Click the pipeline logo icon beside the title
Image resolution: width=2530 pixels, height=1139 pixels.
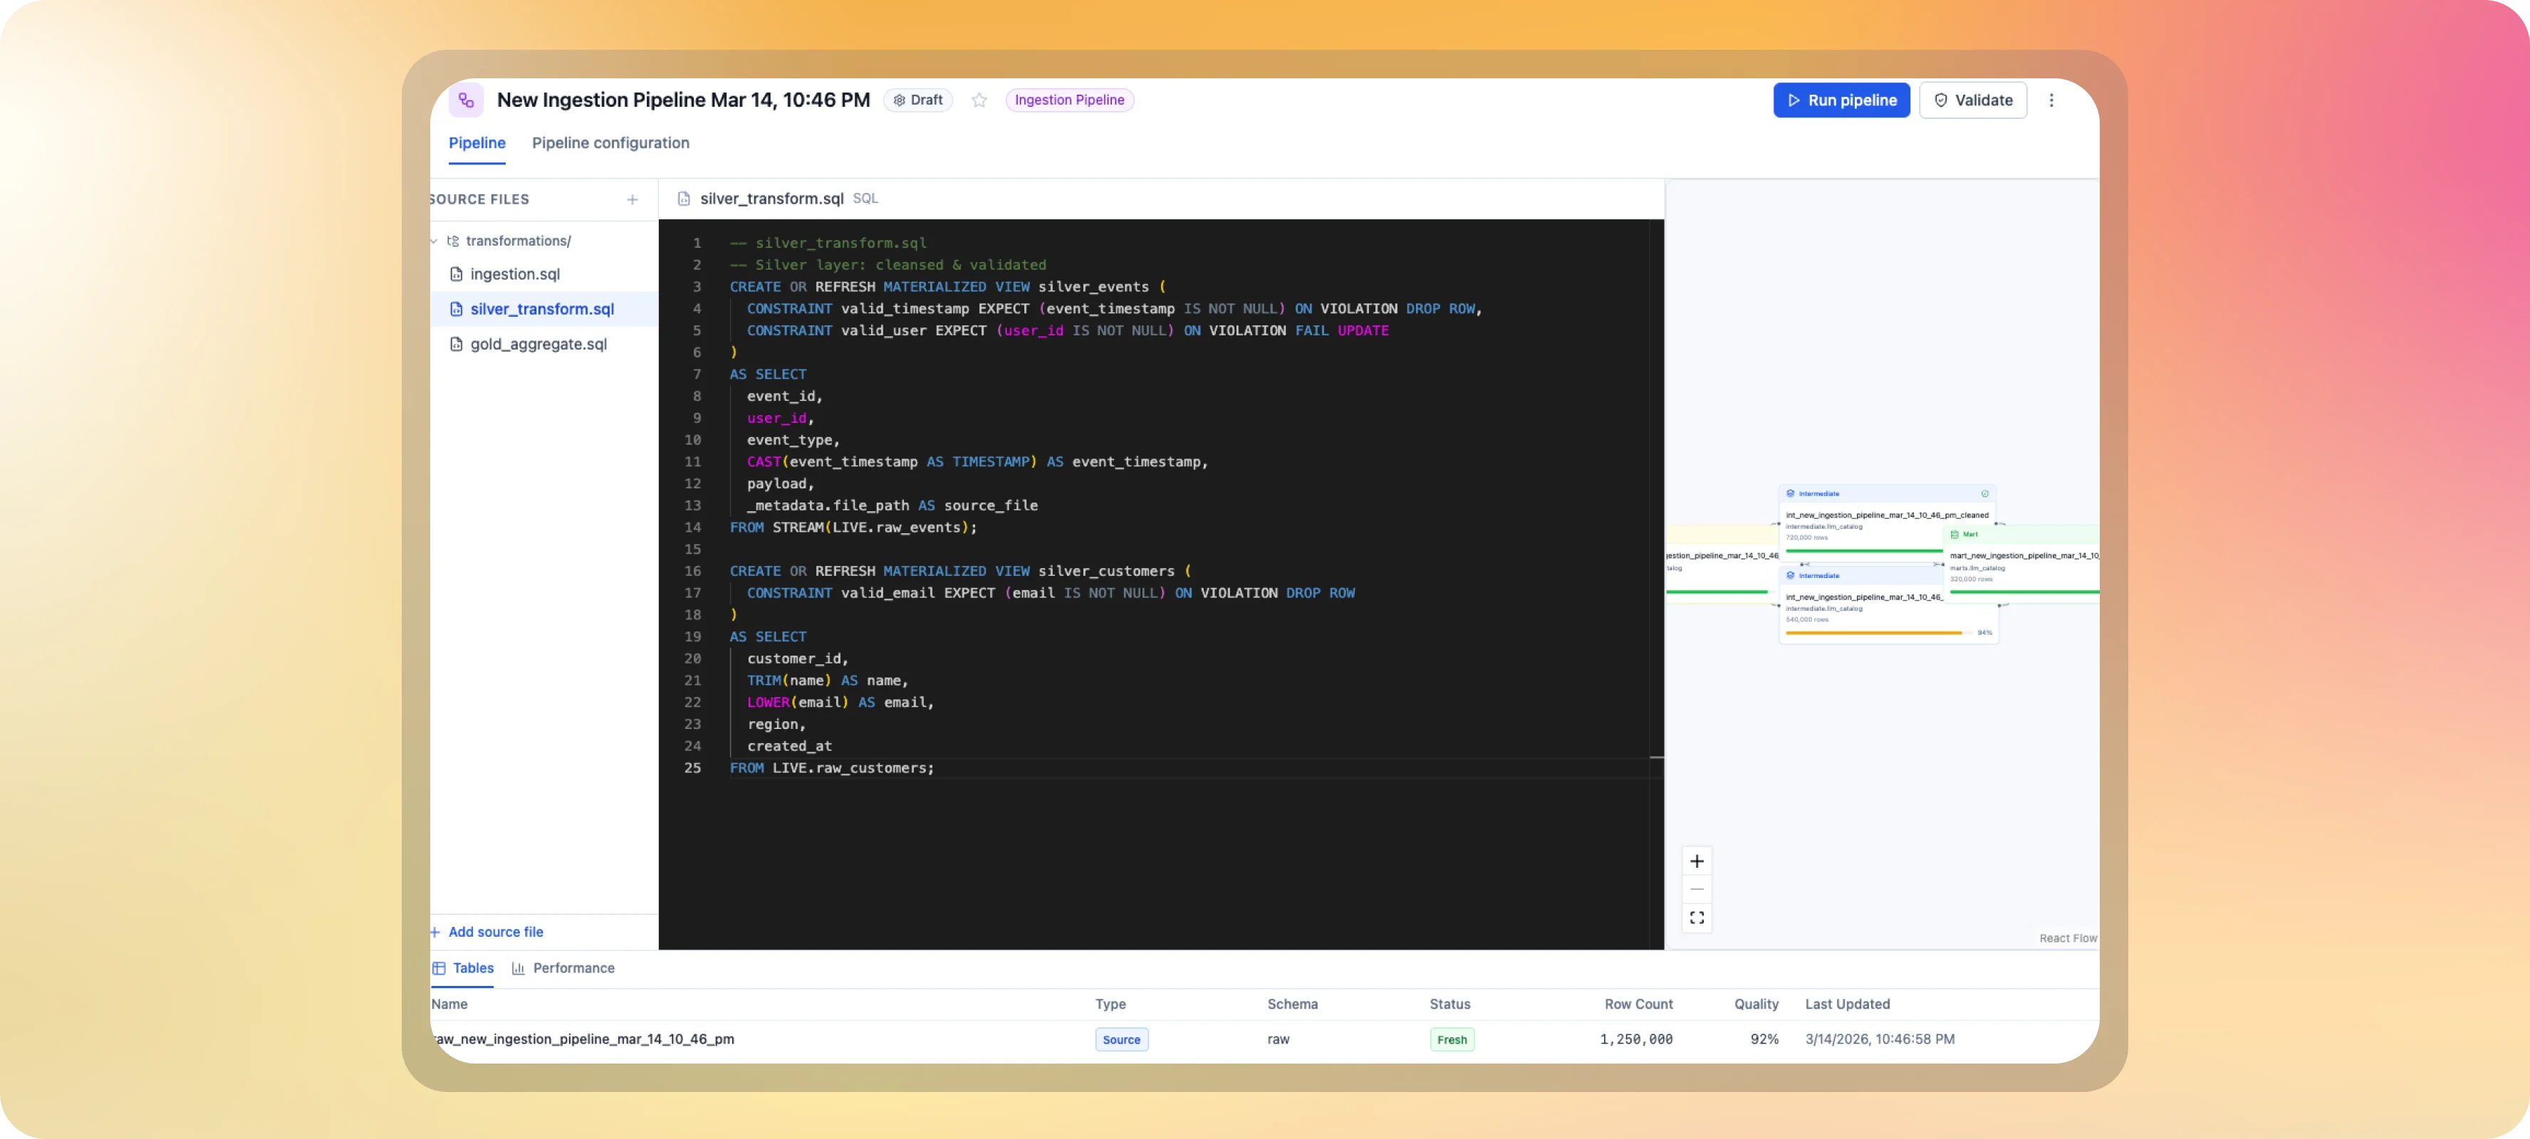[466, 100]
